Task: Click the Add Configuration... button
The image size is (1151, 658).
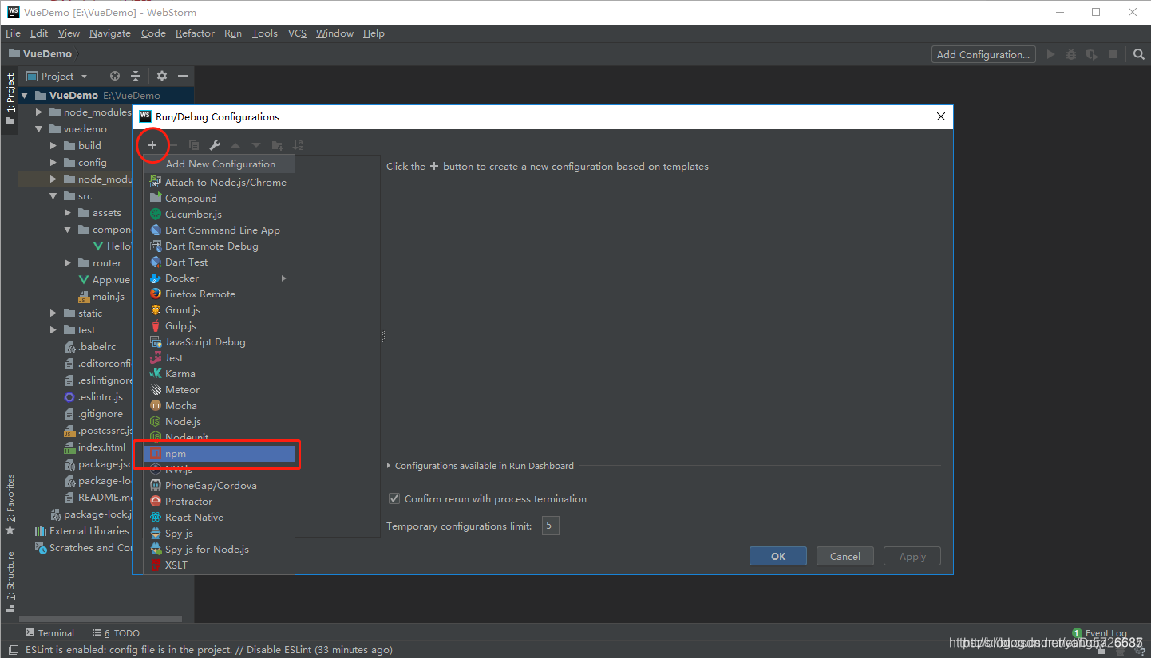Action: pos(983,54)
